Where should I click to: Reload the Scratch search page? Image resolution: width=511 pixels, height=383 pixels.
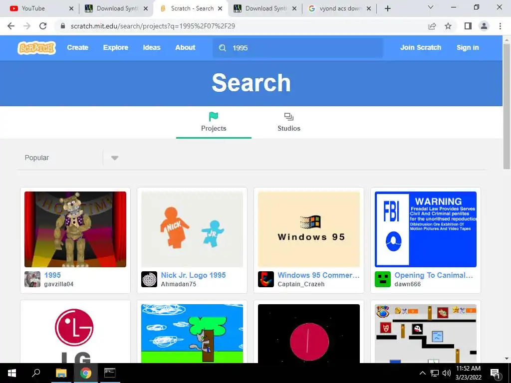coord(43,26)
